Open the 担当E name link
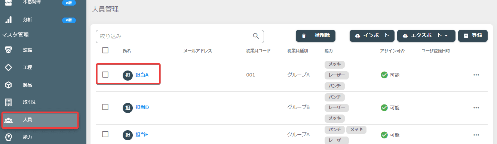This screenshot has width=497, height=144. tap(142, 135)
